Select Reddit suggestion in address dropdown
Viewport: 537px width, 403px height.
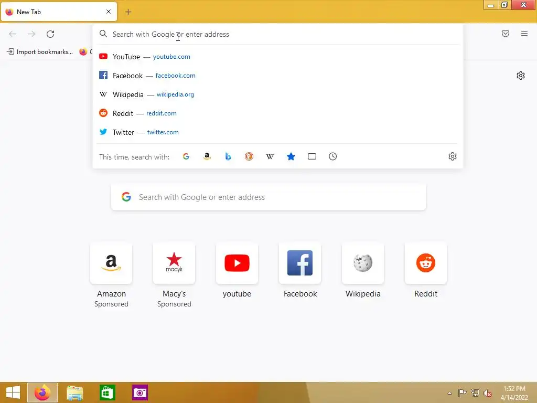click(x=278, y=113)
